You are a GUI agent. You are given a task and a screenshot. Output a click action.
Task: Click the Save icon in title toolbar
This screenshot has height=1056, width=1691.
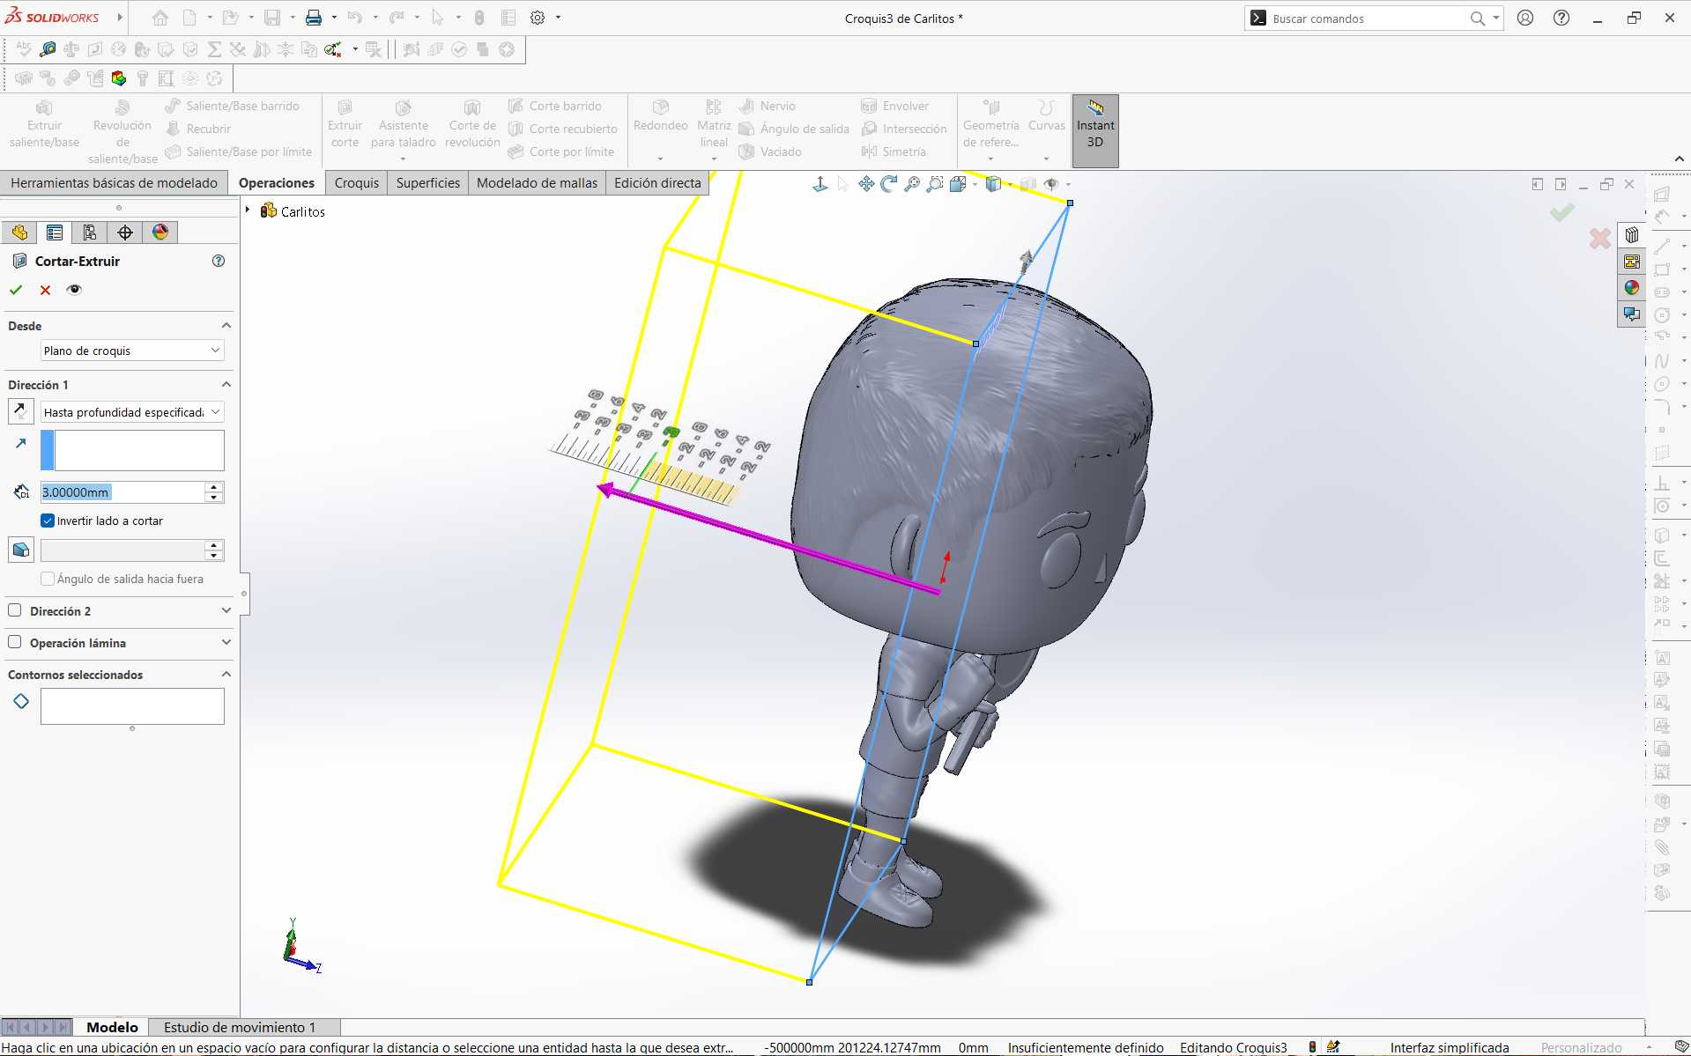point(272,18)
